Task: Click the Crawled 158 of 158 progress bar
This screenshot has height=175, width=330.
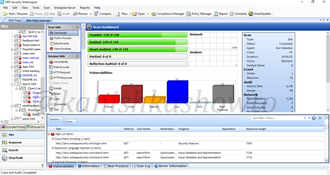Action: 137,35
